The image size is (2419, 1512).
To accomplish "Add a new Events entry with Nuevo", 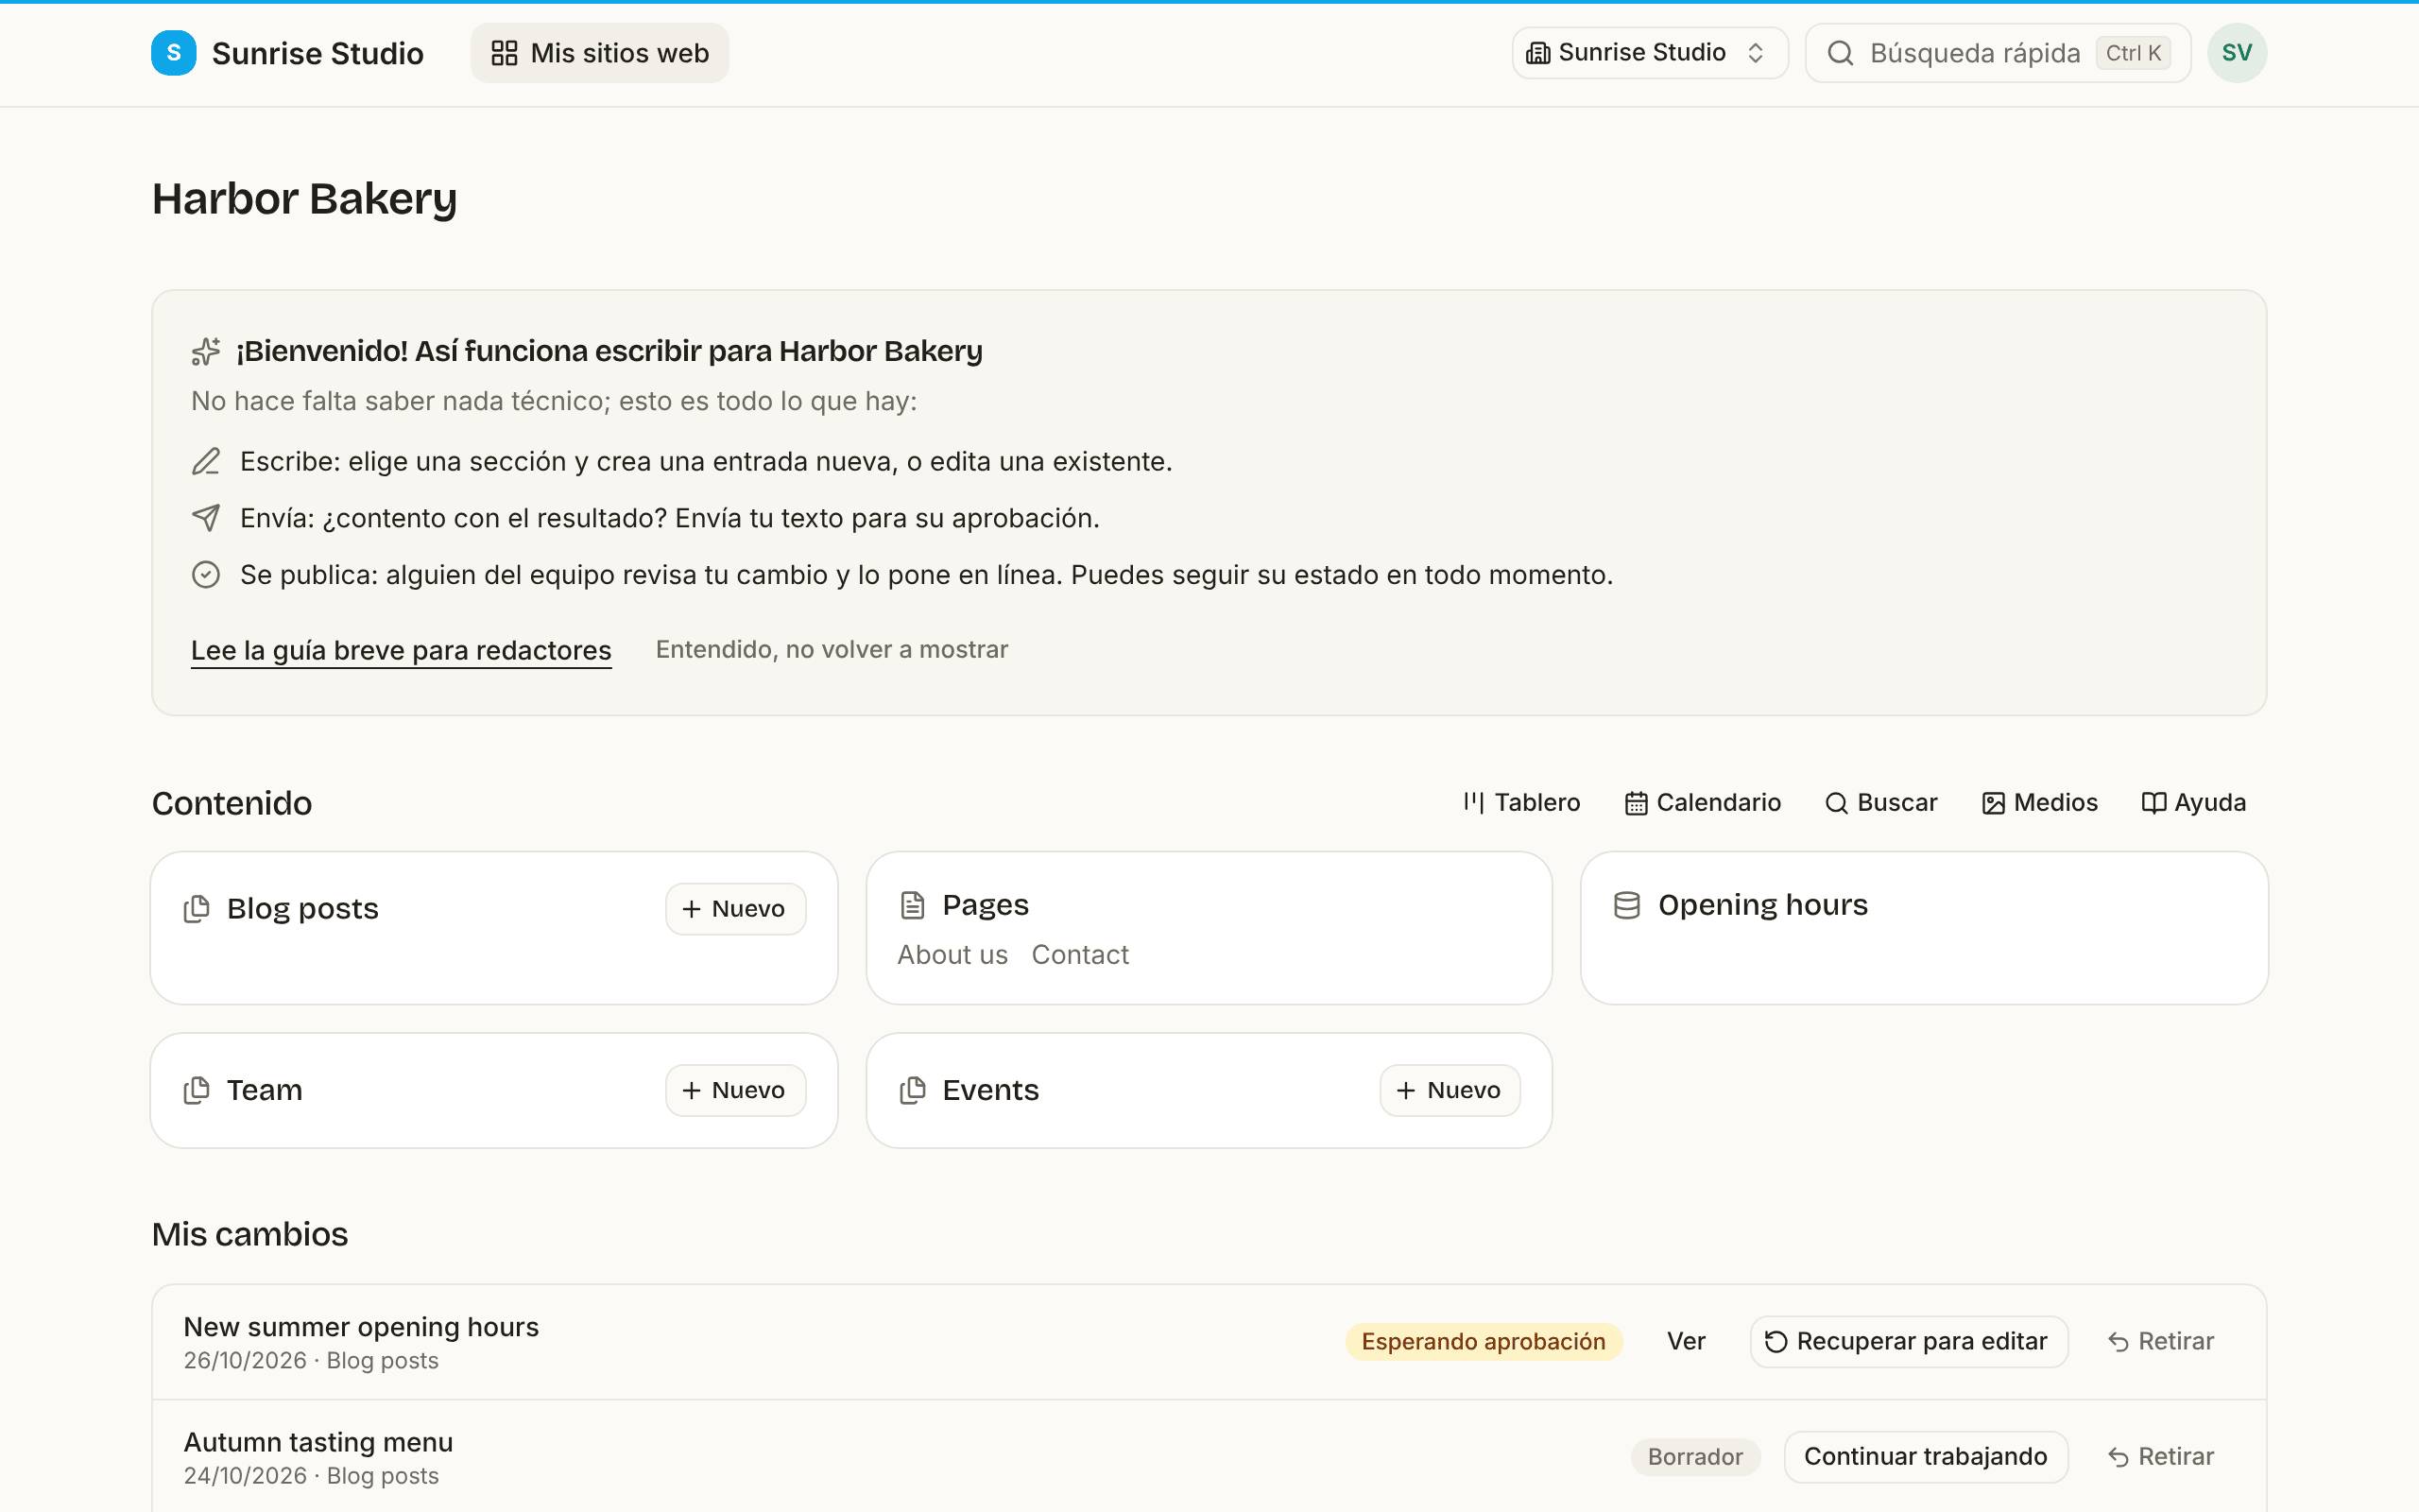I will coord(1450,1090).
